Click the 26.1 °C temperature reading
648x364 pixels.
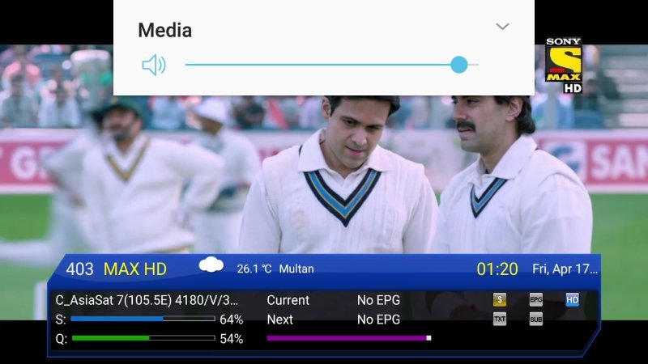[254, 269]
